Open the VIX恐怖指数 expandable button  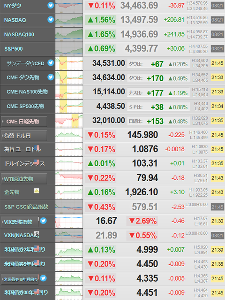20,222
